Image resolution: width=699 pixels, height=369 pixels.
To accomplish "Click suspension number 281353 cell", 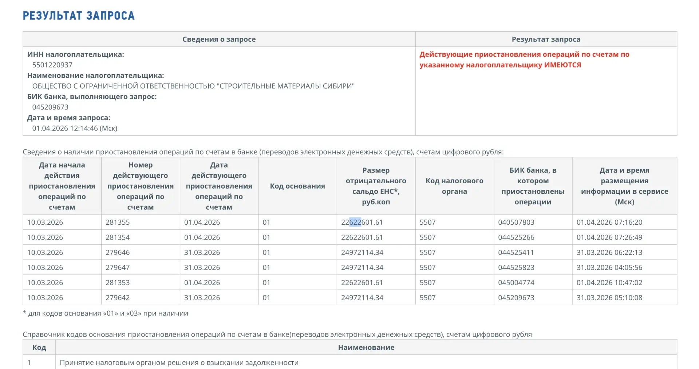I will coord(118,282).
